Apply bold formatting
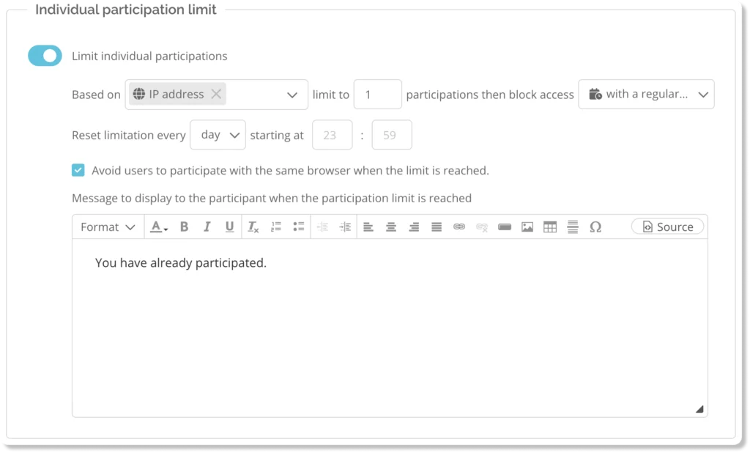The width and height of the screenshot is (750, 453). pos(185,227)
